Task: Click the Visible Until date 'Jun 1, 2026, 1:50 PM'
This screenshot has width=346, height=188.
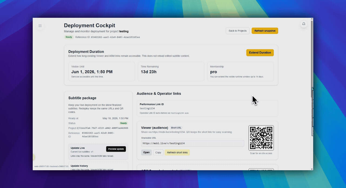Action: (92, 72)
